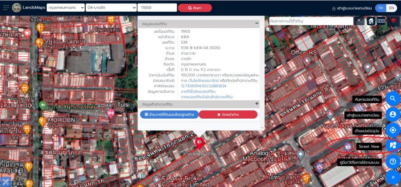
Task: Open the district dropdown 04-บางรัก
Action: pyautogui.click(x=110, y=8)
